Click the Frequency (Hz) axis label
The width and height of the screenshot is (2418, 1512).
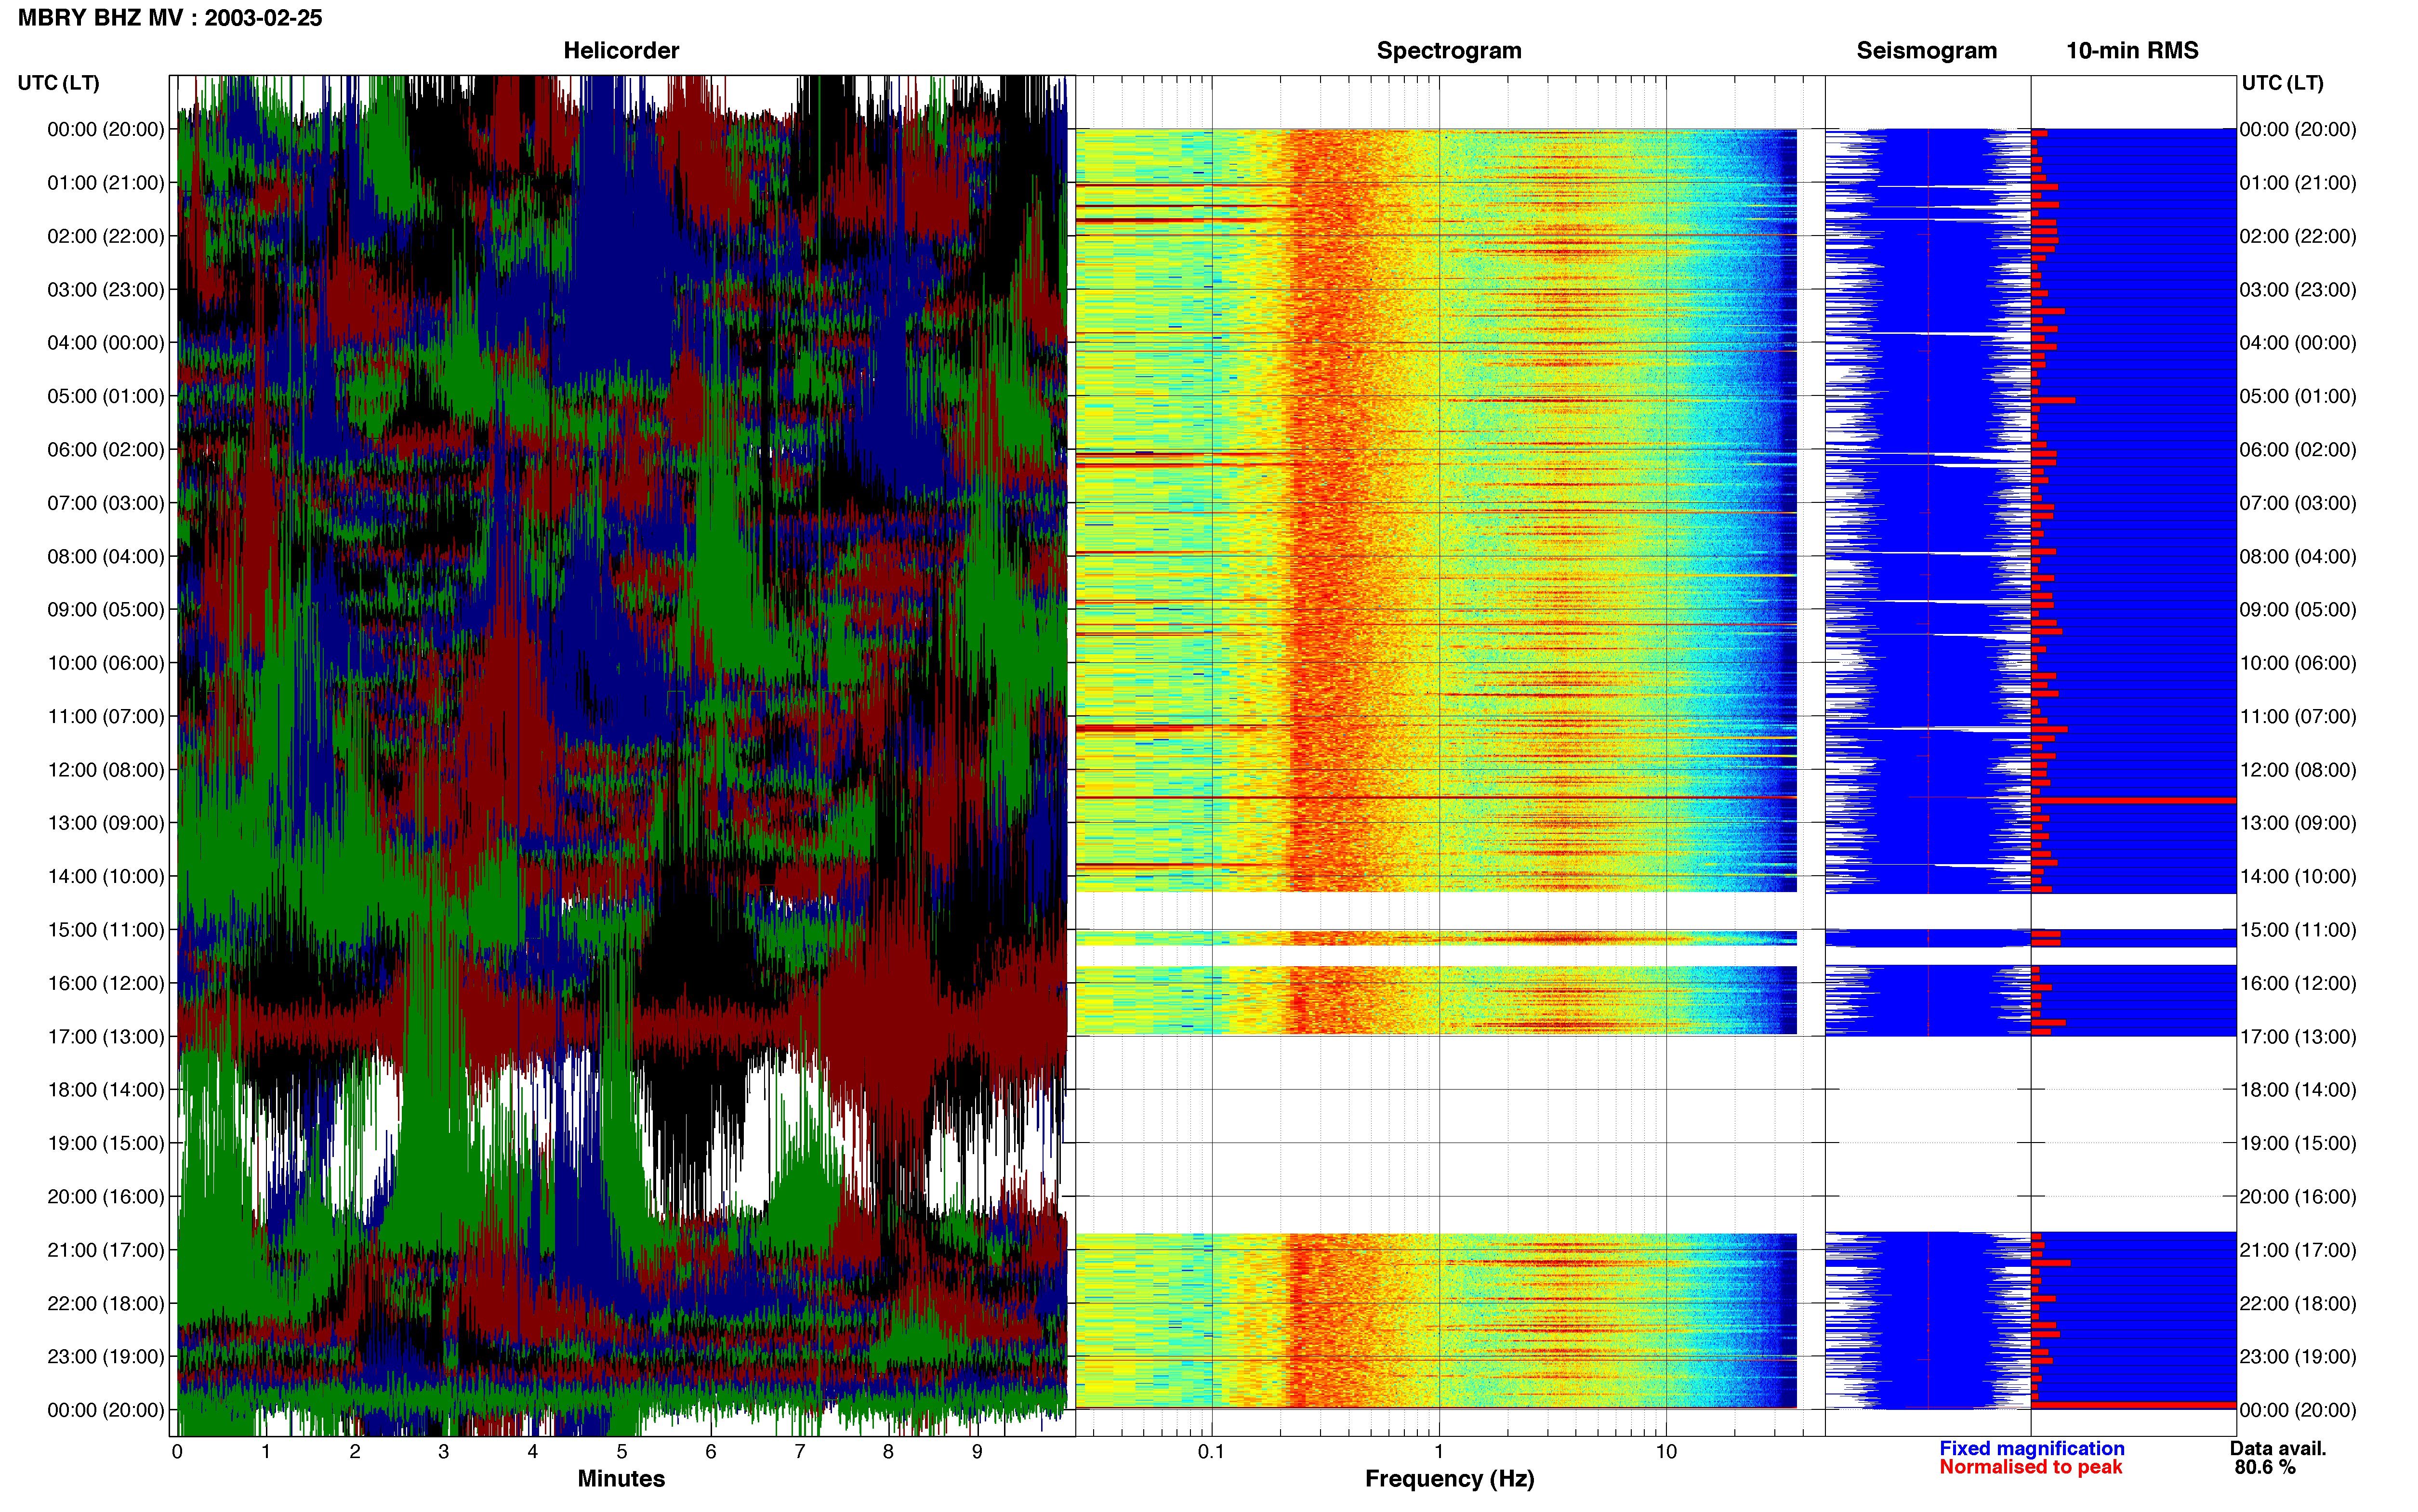click(1449, 1479)
